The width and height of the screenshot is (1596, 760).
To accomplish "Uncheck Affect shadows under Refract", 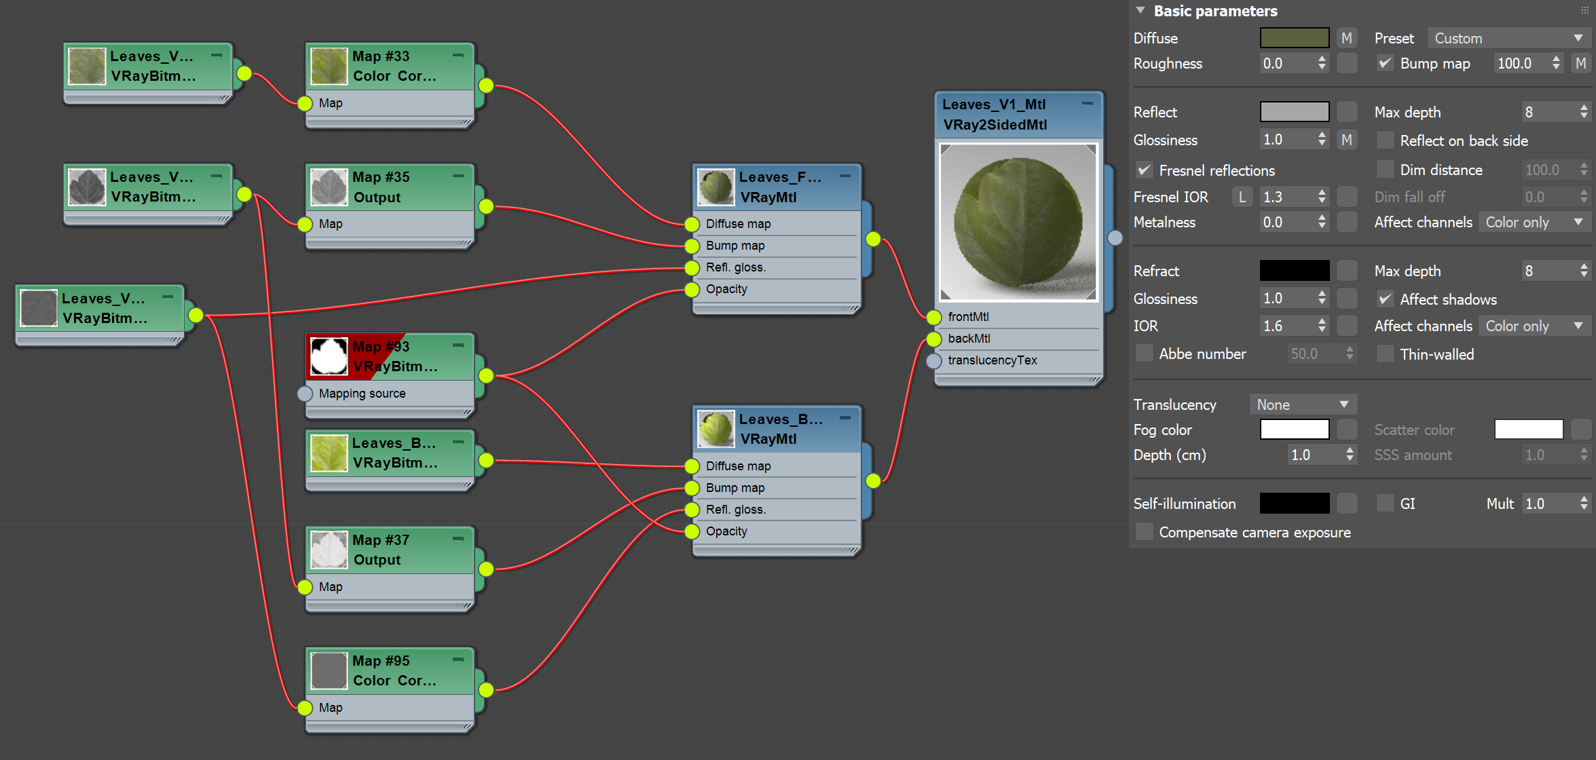I will coord(1385,299).
